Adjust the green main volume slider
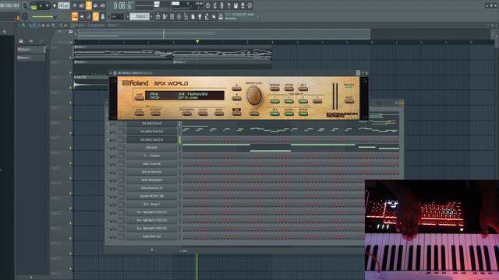499x280 pixels. [x=44, y=16]
